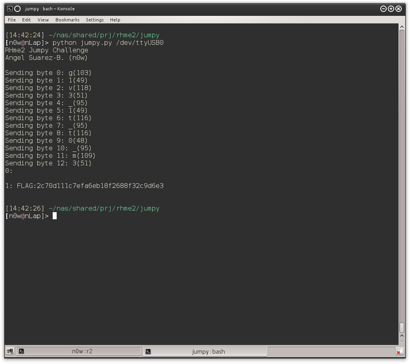Viewport: 410px width, 364px height.
Task: Open the Bookmarks menu
Action: point(68,19)
